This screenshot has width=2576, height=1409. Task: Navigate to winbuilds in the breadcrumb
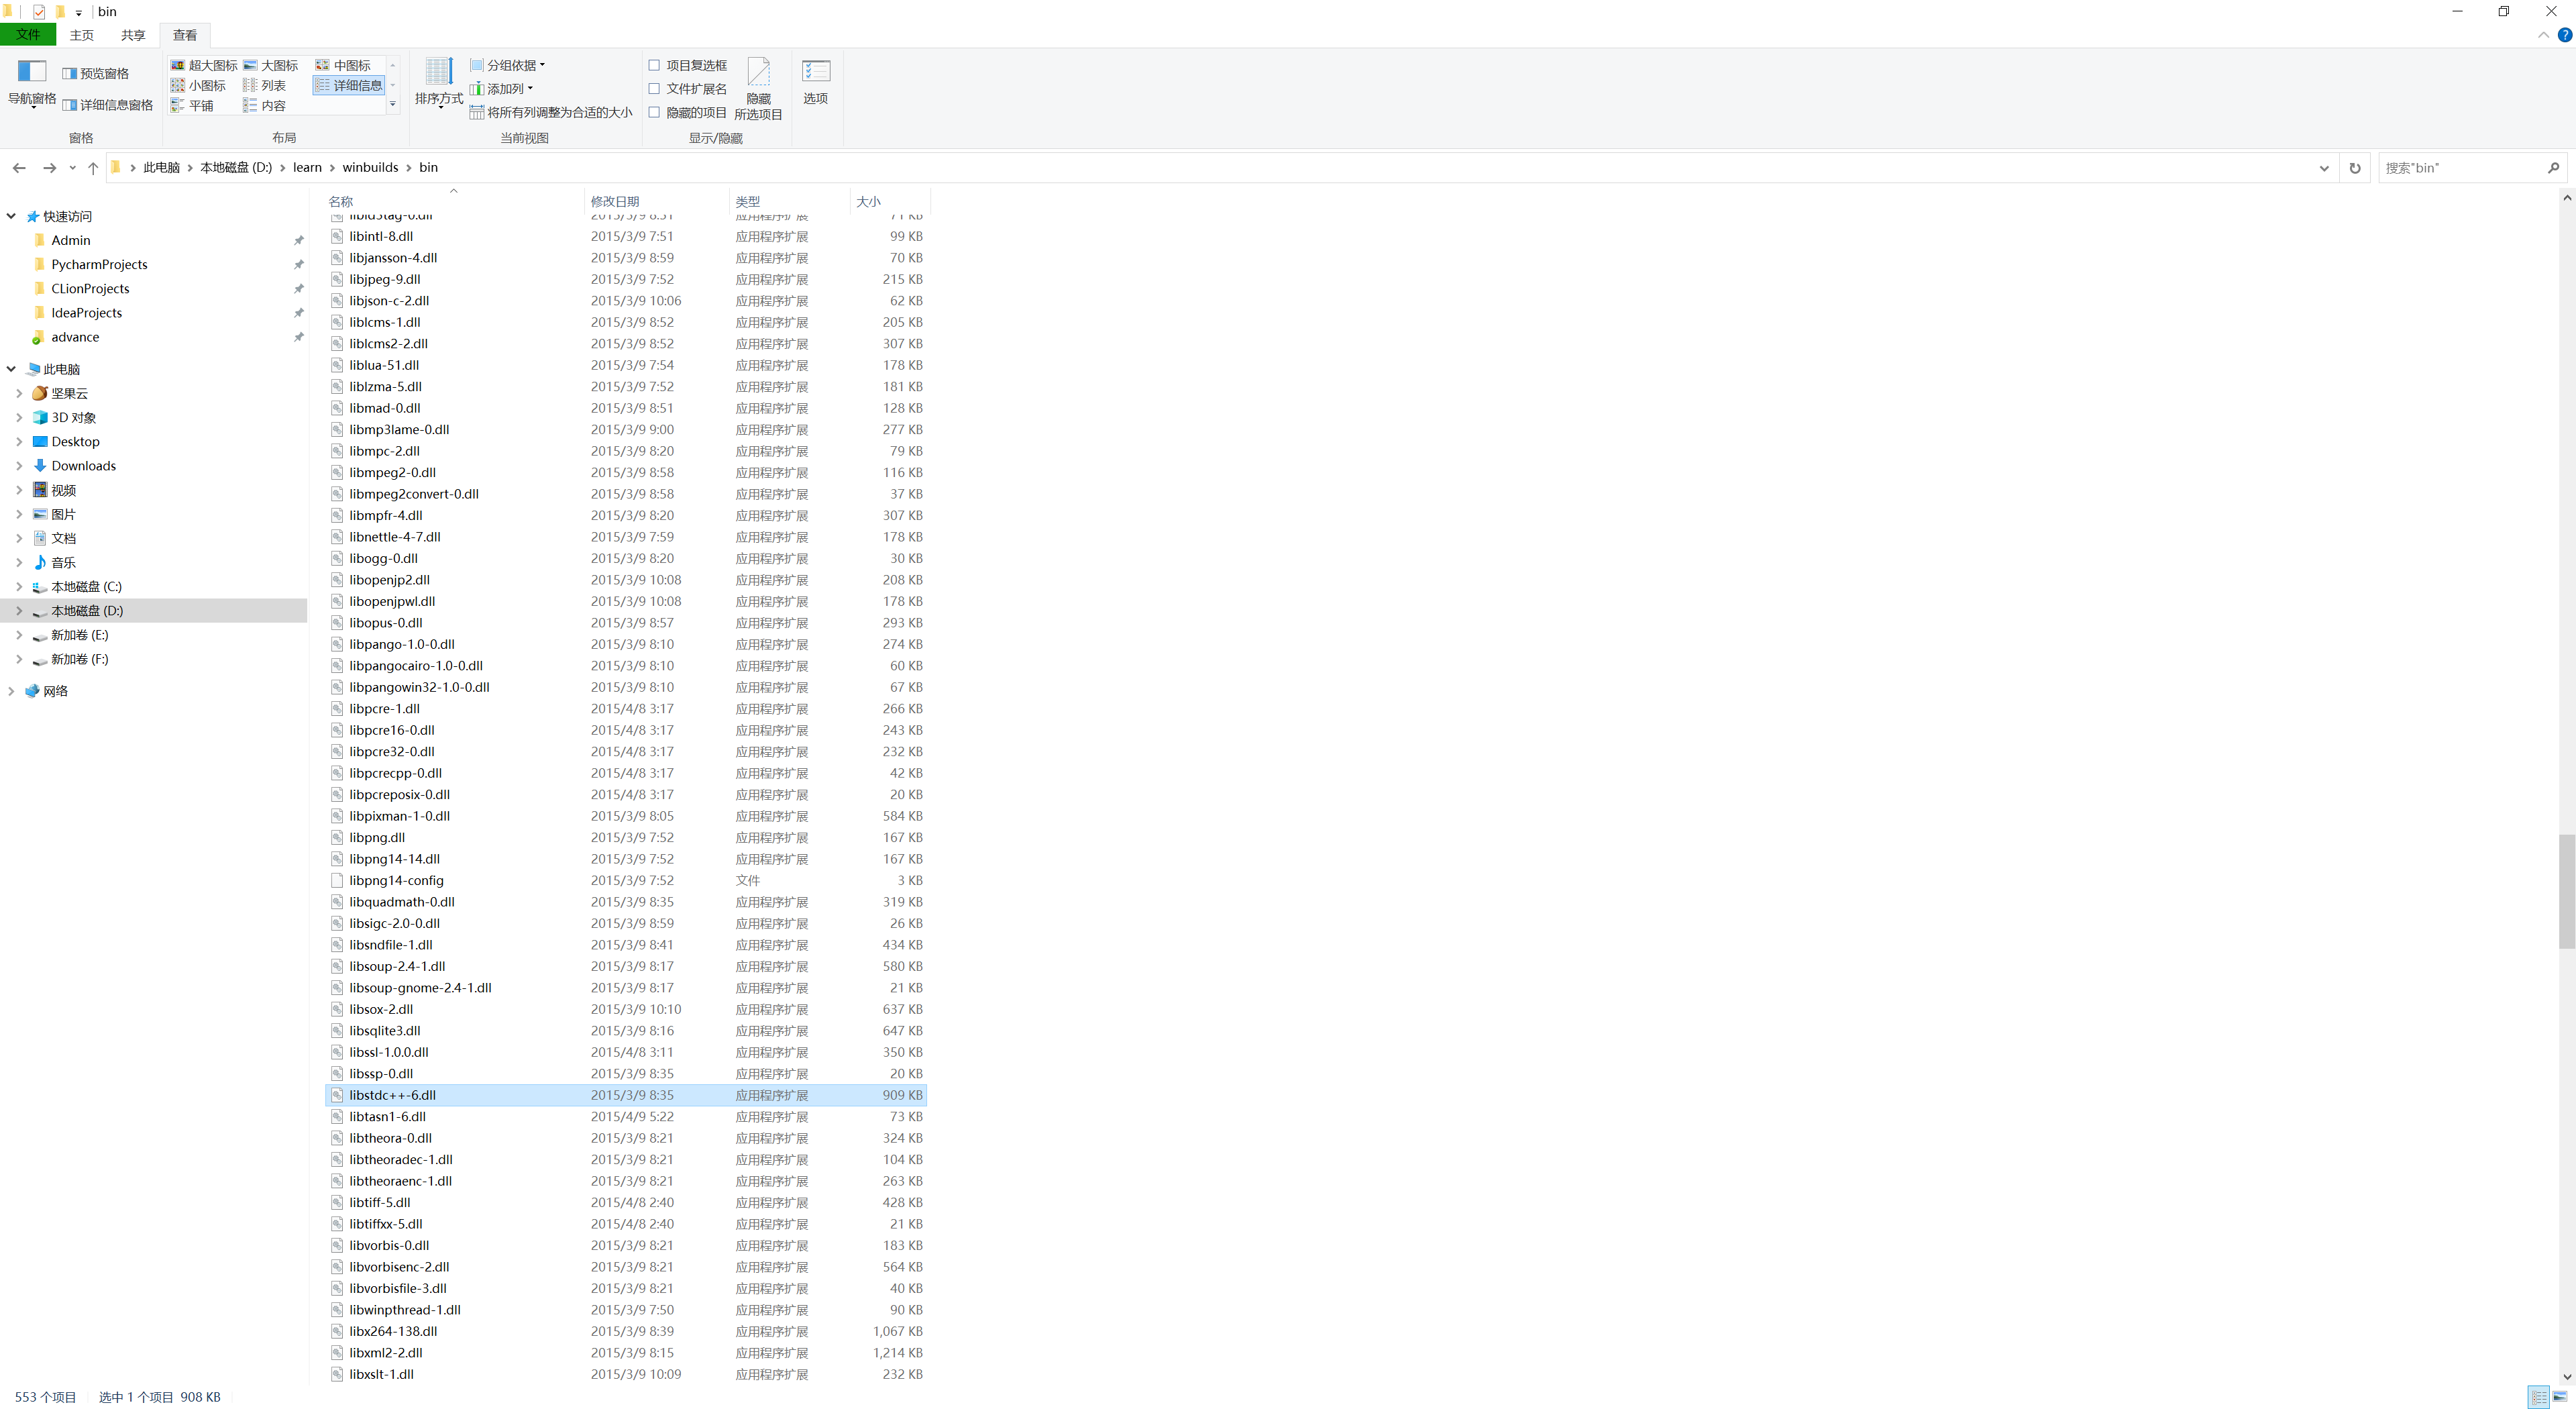370,168
